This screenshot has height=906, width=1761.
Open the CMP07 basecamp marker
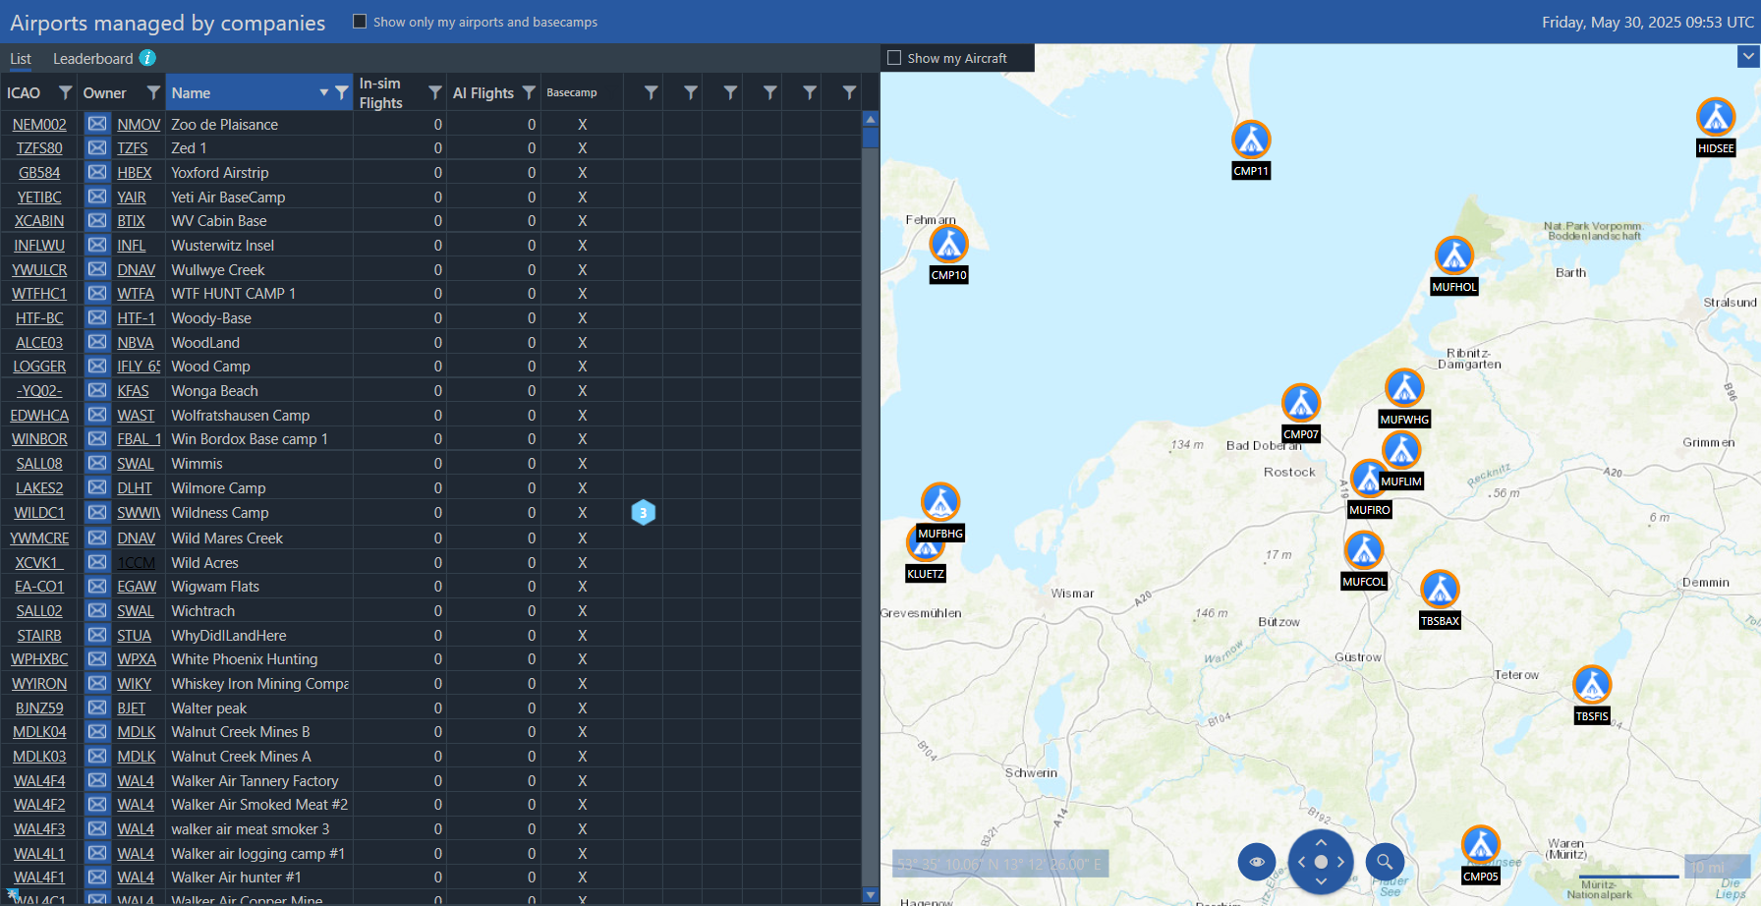[x=1301, y=403]
